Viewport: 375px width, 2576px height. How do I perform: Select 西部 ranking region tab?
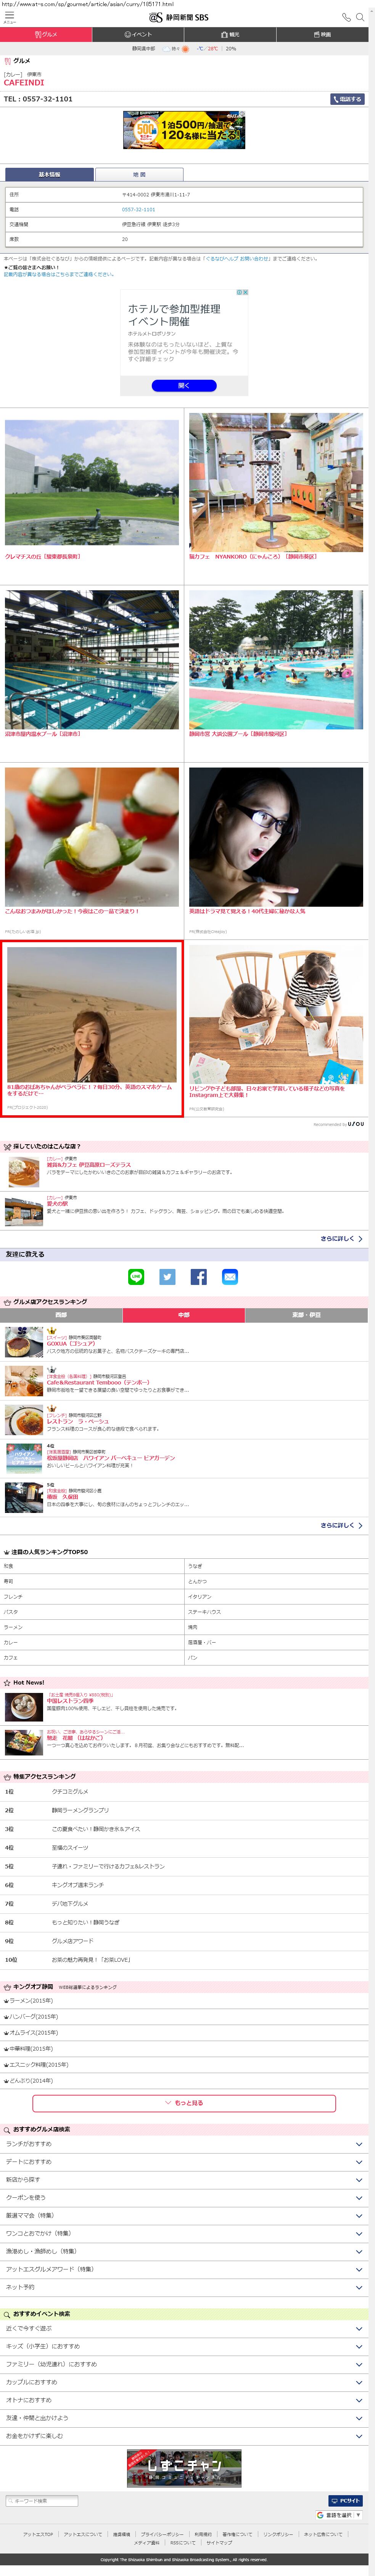pos(61,1315)
